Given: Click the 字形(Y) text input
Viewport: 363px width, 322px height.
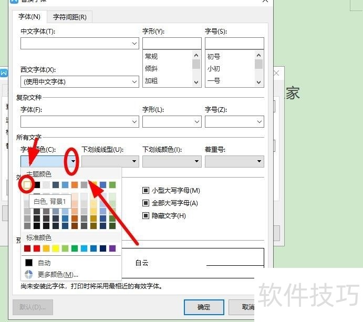Looking at the screenshot, I should pyautogui.click(x=172, y=43).
